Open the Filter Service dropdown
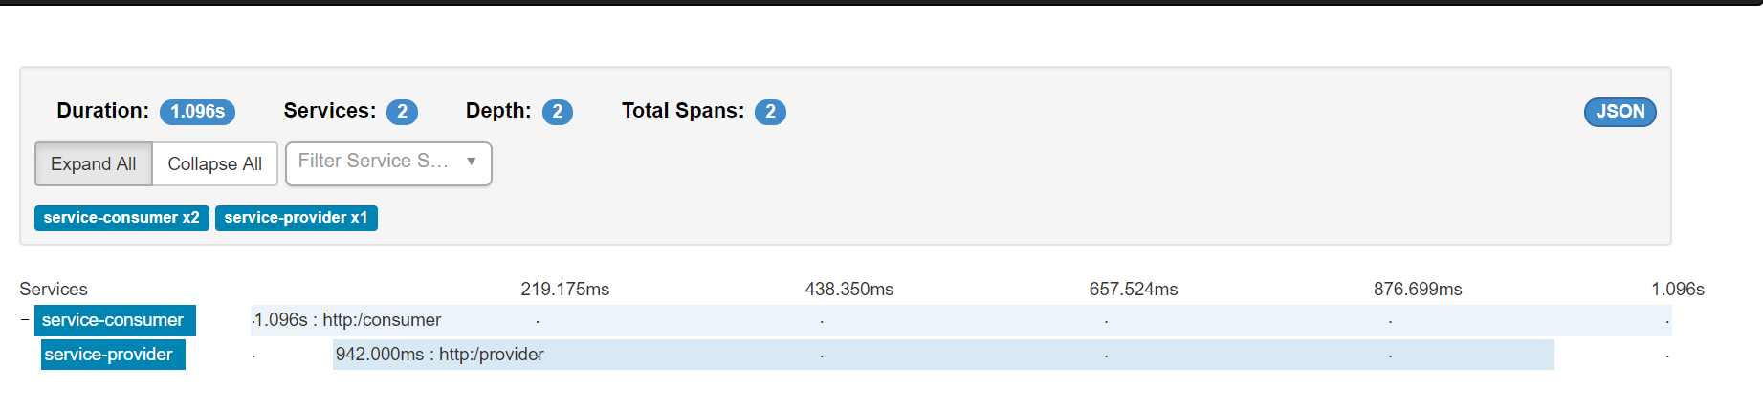1763x410 pixels. pos(388,163)
